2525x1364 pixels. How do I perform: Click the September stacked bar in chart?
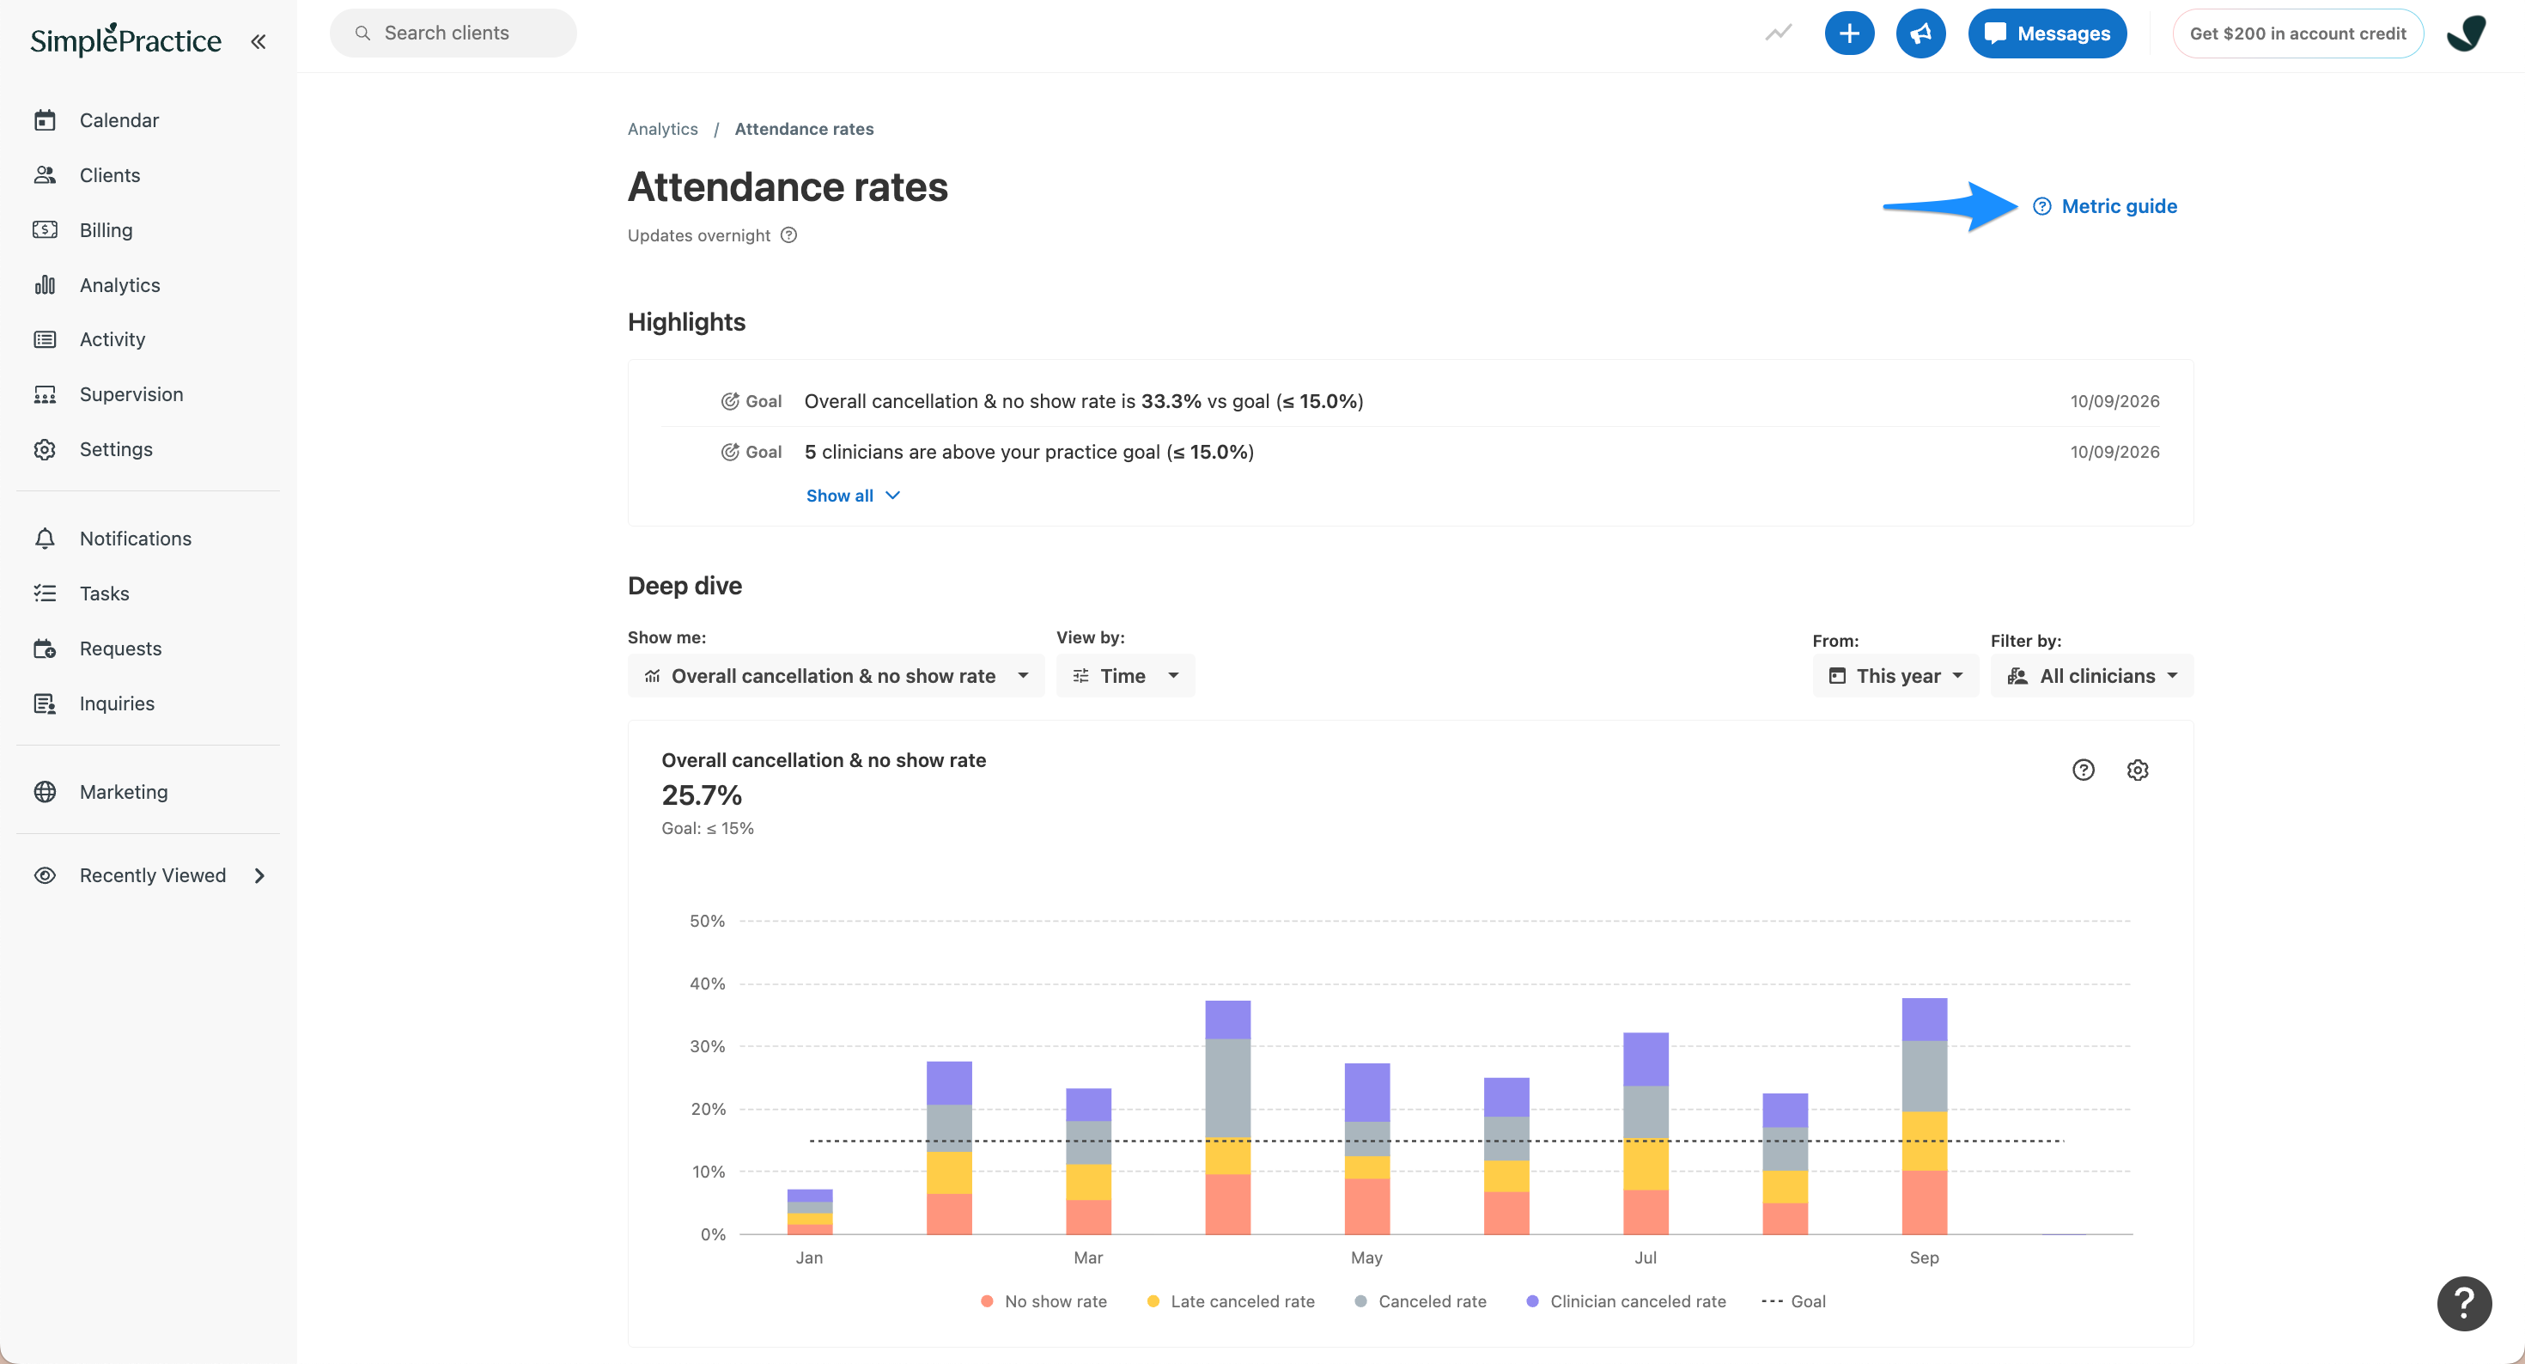1924,1116
